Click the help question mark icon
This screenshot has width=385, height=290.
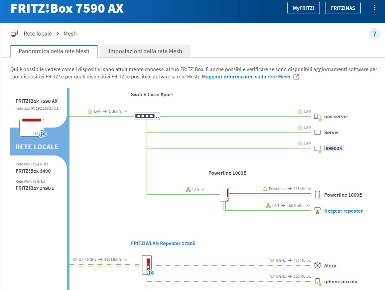[374, 34]
